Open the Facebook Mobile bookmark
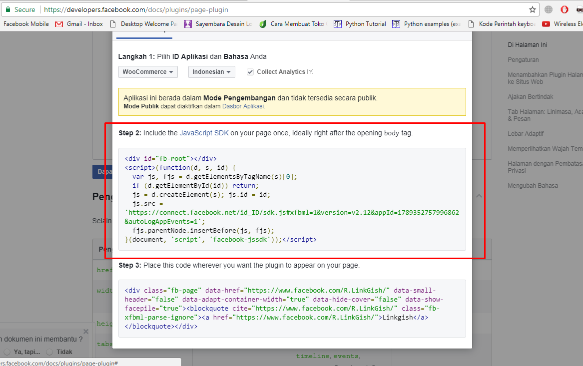Screen dimensions: 583x366 tap(26, 24)
